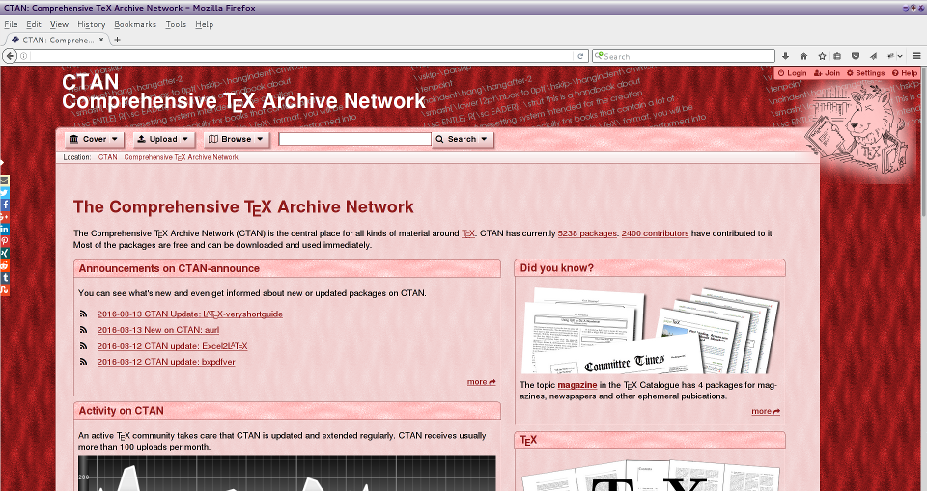Click more under the CTAN-announce announcements
This screenshot has height=491, width=927.
[x=481, y=382]
